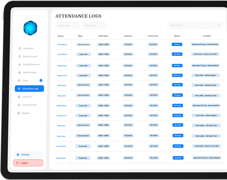Click the Shift Time column header
This screenshot has height=180, width=227.
103,36
